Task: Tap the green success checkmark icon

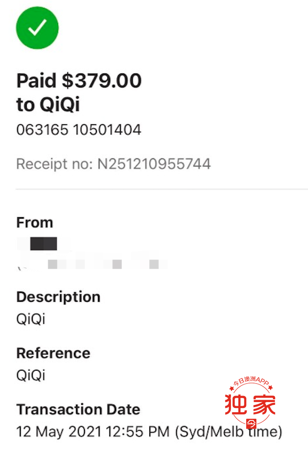Action: [37, 28]
